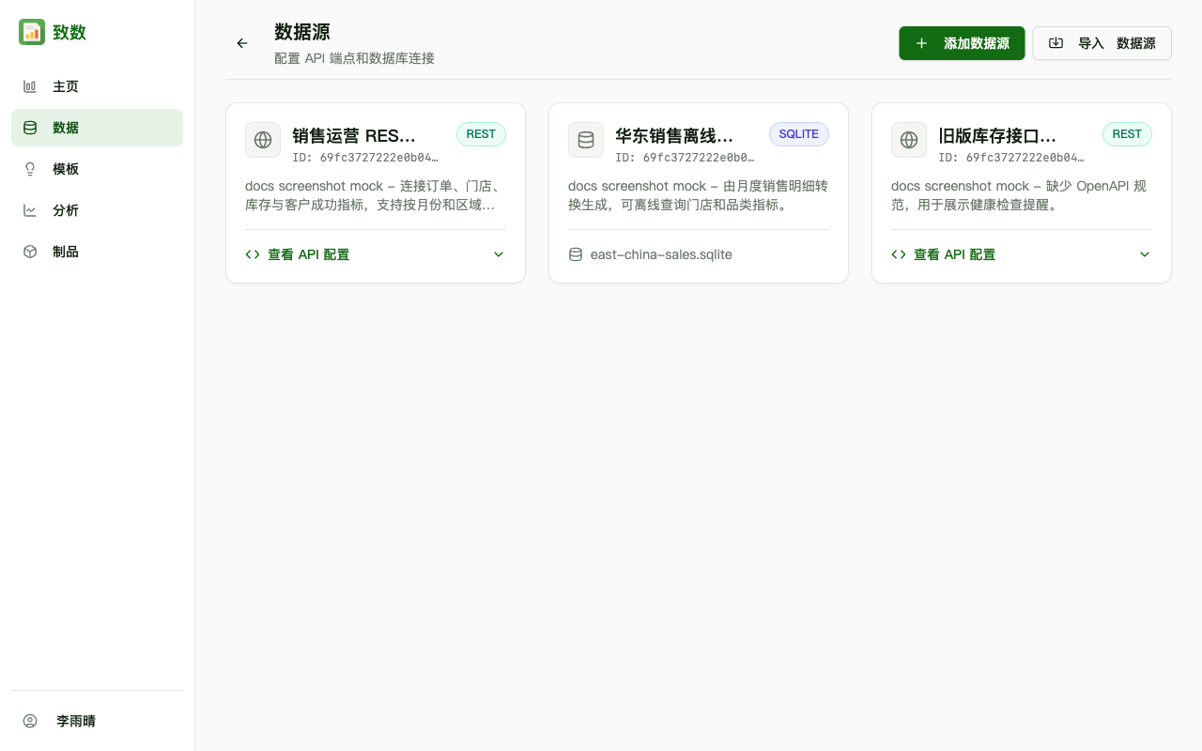Viewport: 1202px width, 751px height.
Task: Open the 李雨晴 user profile
Action: click(97, 721)
